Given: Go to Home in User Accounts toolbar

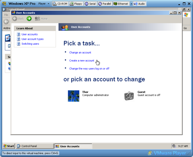Looking at the screenshot, I should click(x=41, y=19).
